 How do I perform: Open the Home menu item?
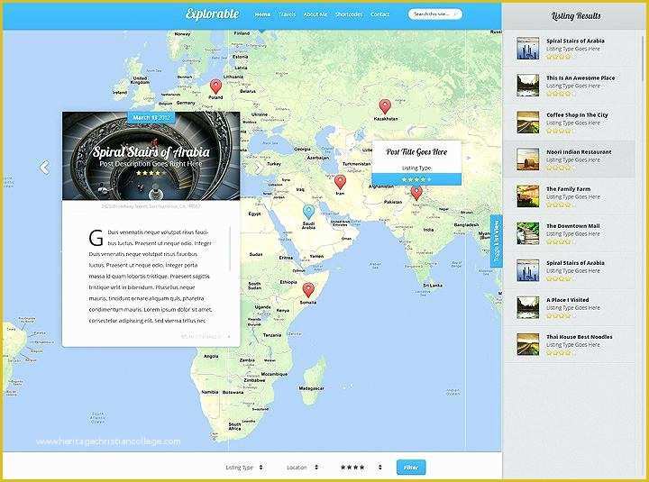tap(262, 14)
